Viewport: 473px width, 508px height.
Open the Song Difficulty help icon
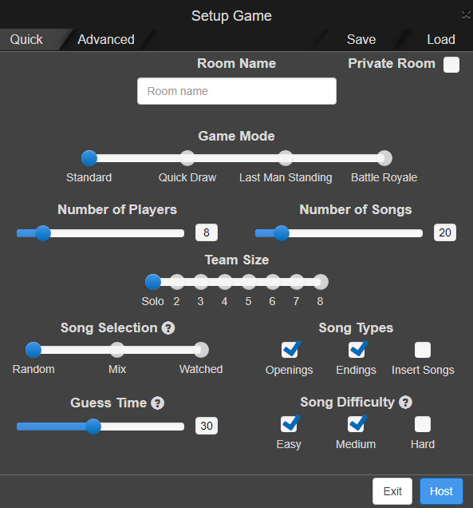(405, 403)
